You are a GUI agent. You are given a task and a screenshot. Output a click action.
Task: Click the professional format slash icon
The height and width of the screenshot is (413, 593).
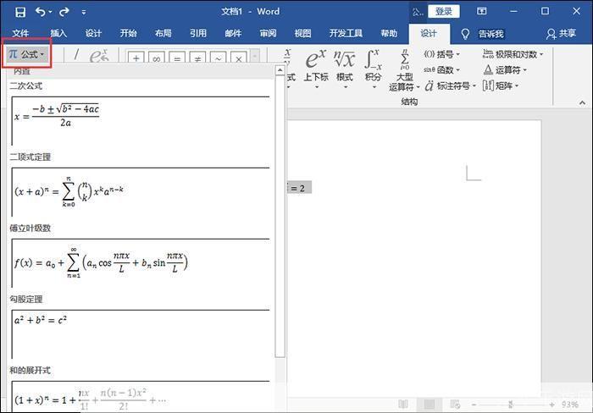tap(76, 55)
